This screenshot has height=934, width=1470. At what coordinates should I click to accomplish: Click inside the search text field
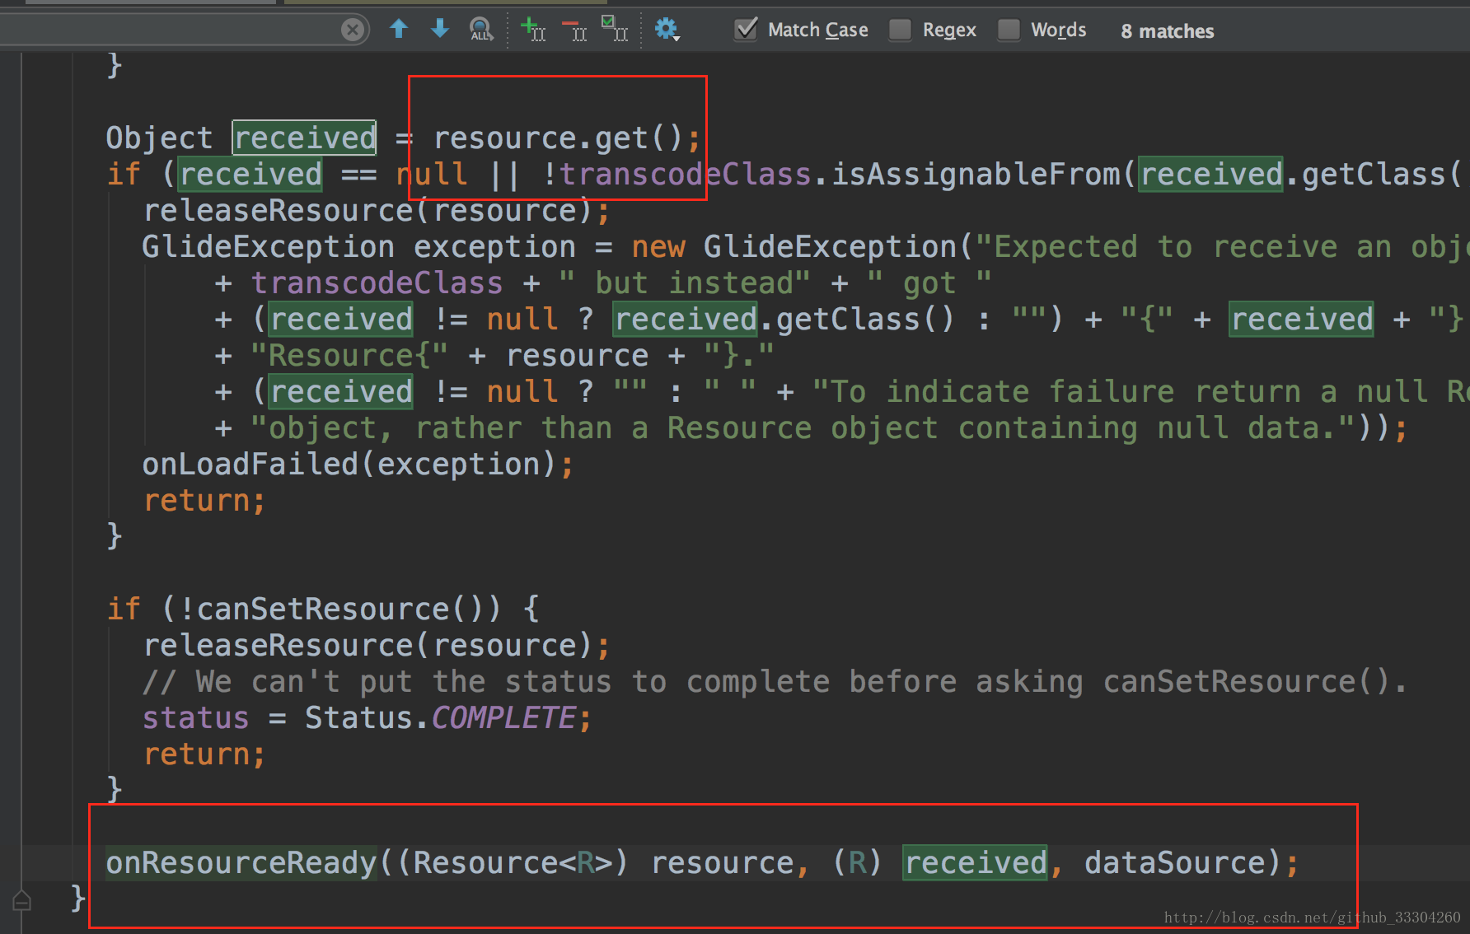tap(169, 30)
